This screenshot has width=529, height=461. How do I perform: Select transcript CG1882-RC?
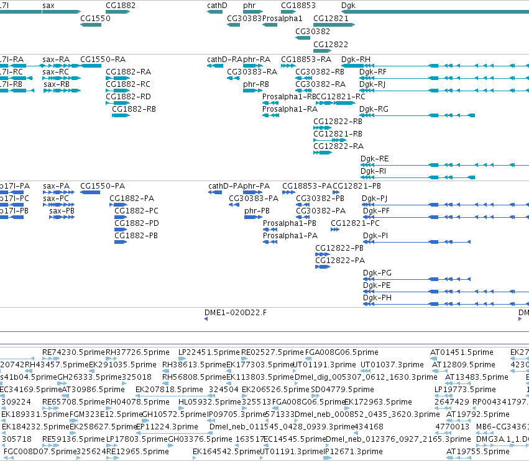128,84
